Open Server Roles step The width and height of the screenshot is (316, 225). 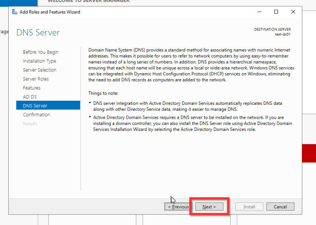click(36, 79)
